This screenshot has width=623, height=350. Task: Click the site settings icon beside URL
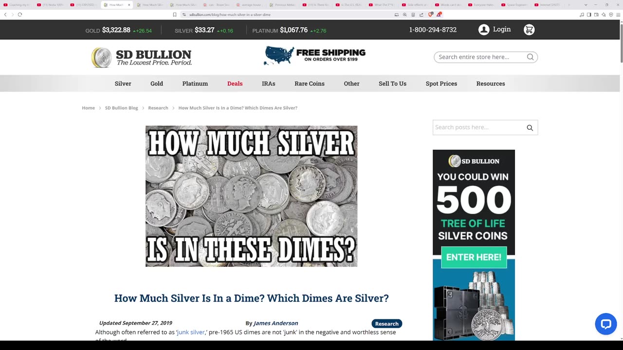point(184,15)
